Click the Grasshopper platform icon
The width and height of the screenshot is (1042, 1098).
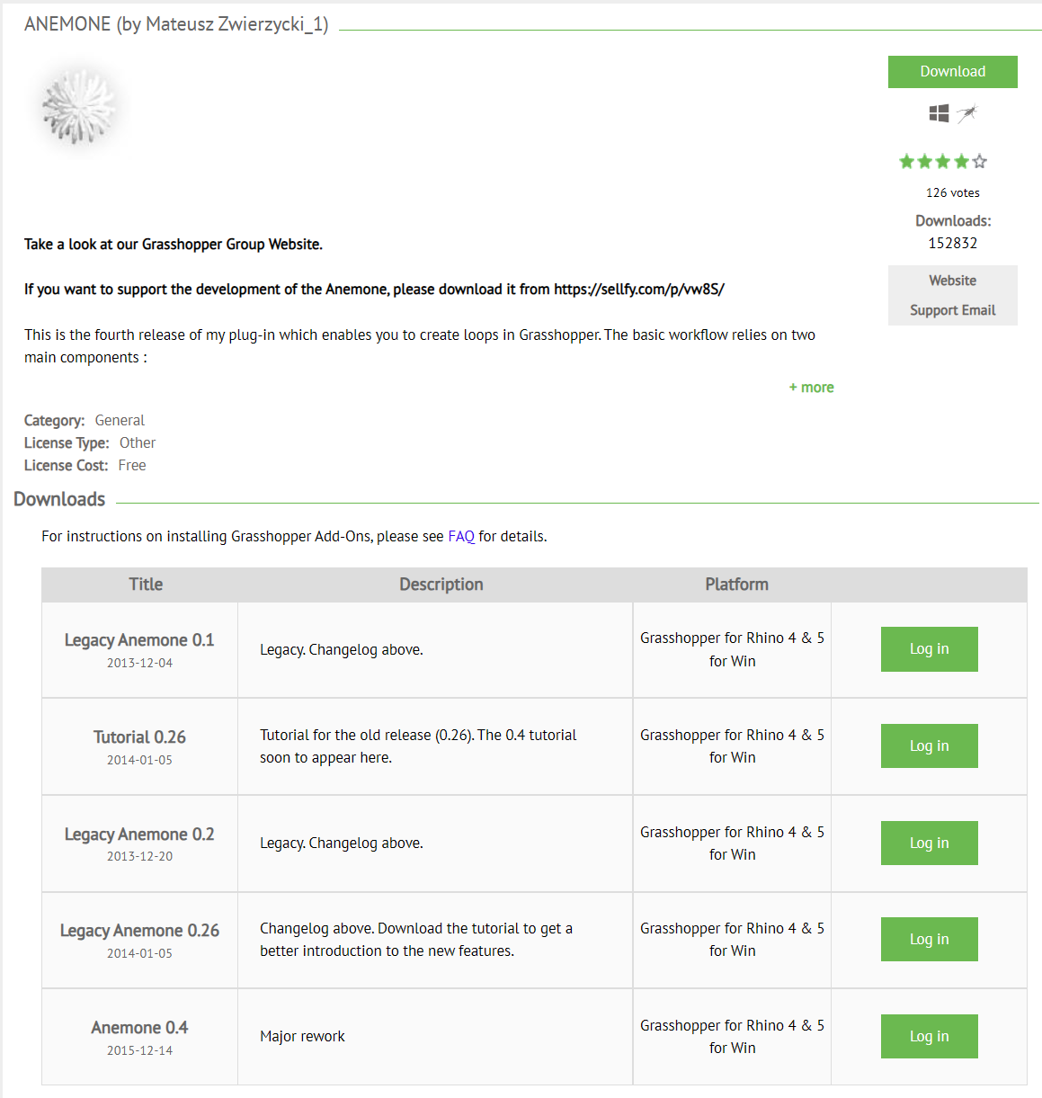(x=966, y=113)
